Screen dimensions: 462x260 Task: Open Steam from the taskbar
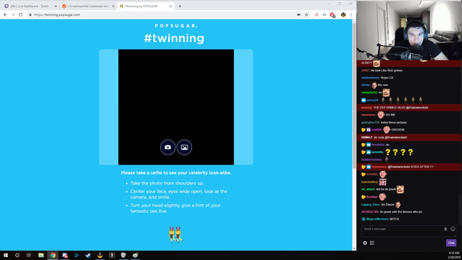click(88, 255)
